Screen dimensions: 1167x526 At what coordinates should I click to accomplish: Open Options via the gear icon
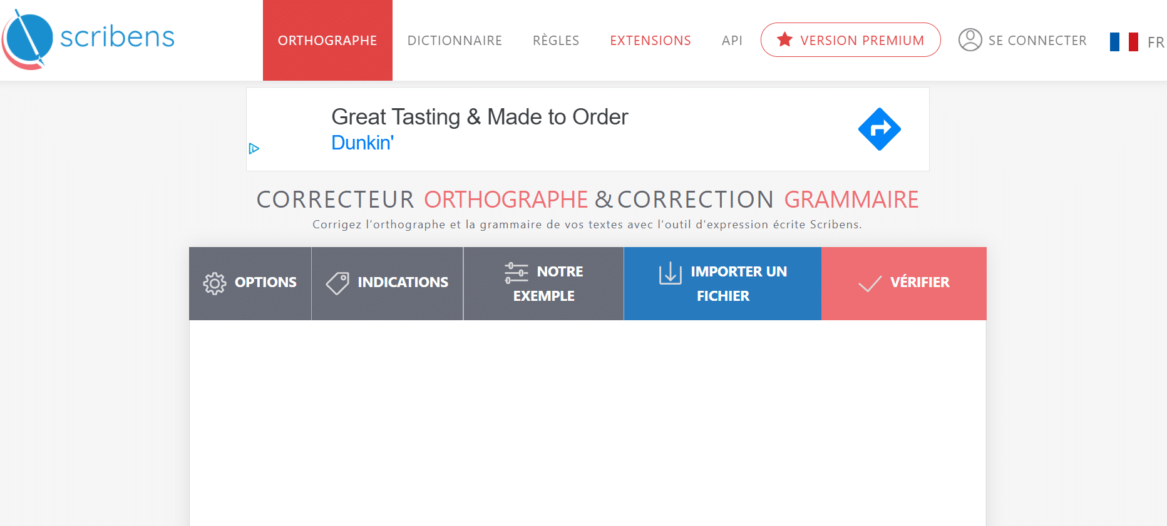[215, 283]
